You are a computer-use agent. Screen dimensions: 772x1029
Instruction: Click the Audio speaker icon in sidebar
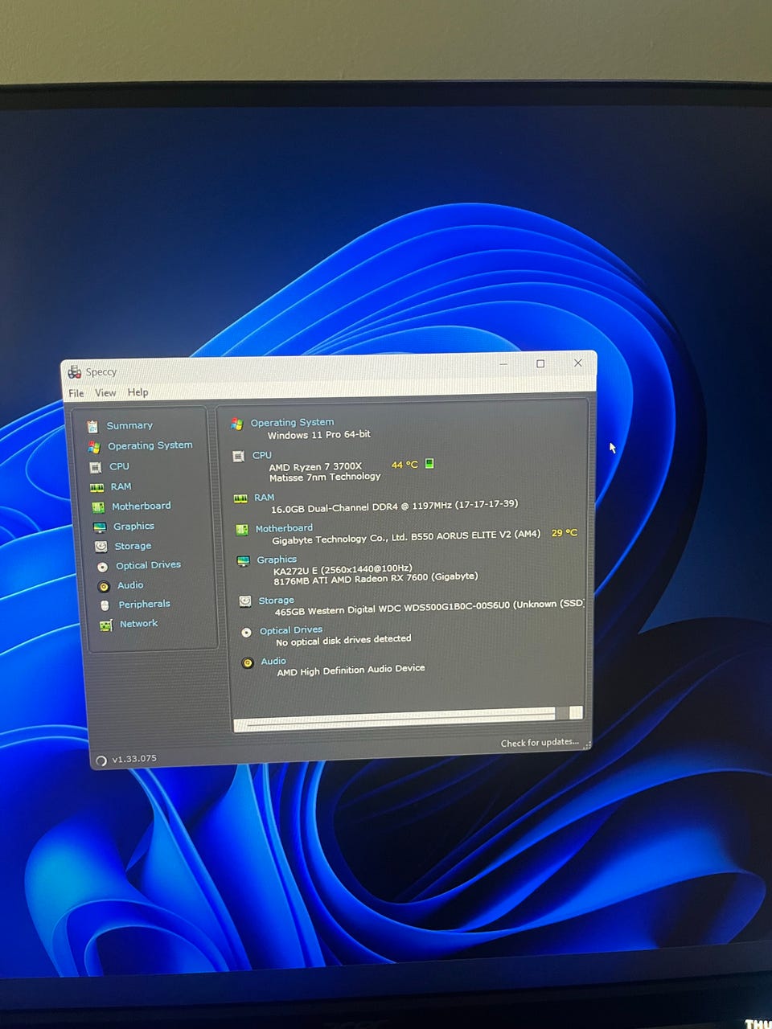[x=104, y=586]
